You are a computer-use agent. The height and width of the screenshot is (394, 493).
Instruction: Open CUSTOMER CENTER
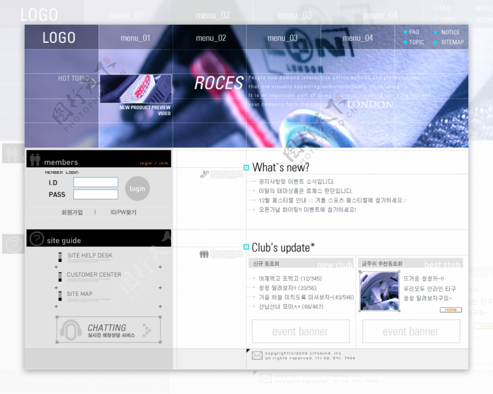click(94, 274)
